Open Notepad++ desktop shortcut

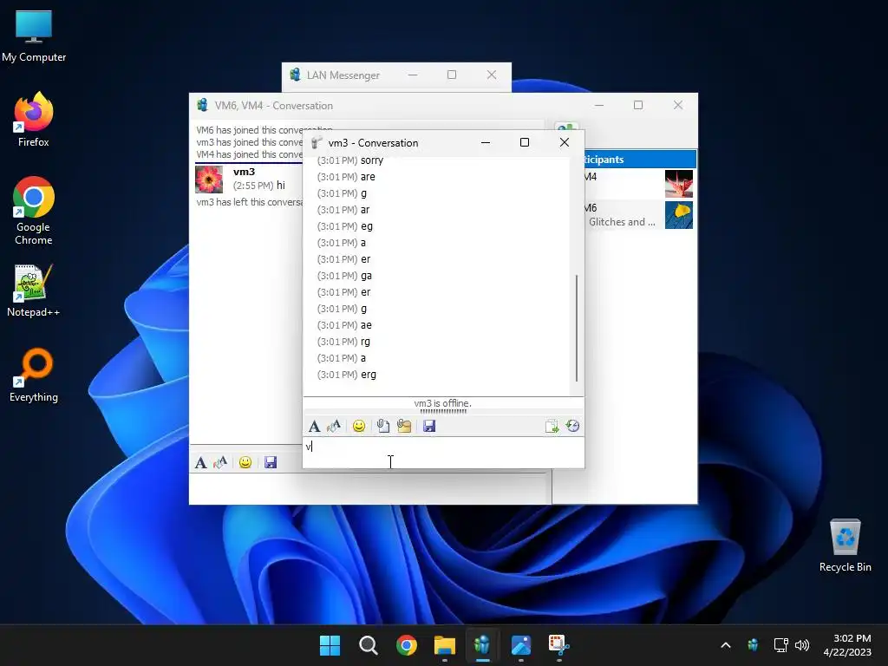34,291
